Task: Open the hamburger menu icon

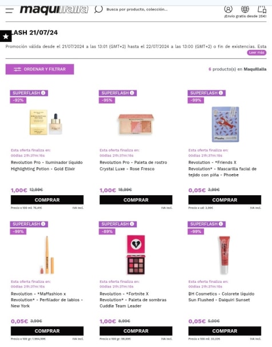Action: point(10,10)
